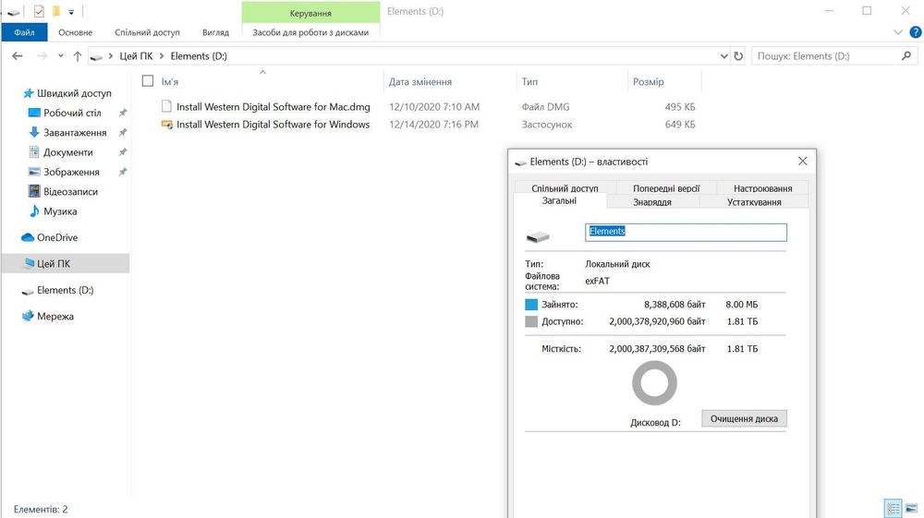The image size is (924, 518).
Task: Click the disk usage ring chart
Action: tap(655, 383)
